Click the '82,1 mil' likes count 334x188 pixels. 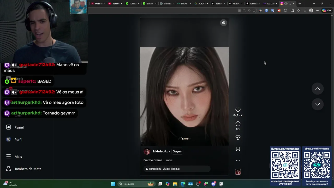(x=238, y=115)
